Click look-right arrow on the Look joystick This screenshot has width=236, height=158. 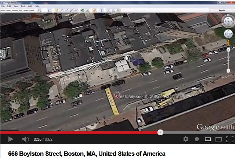232,21
